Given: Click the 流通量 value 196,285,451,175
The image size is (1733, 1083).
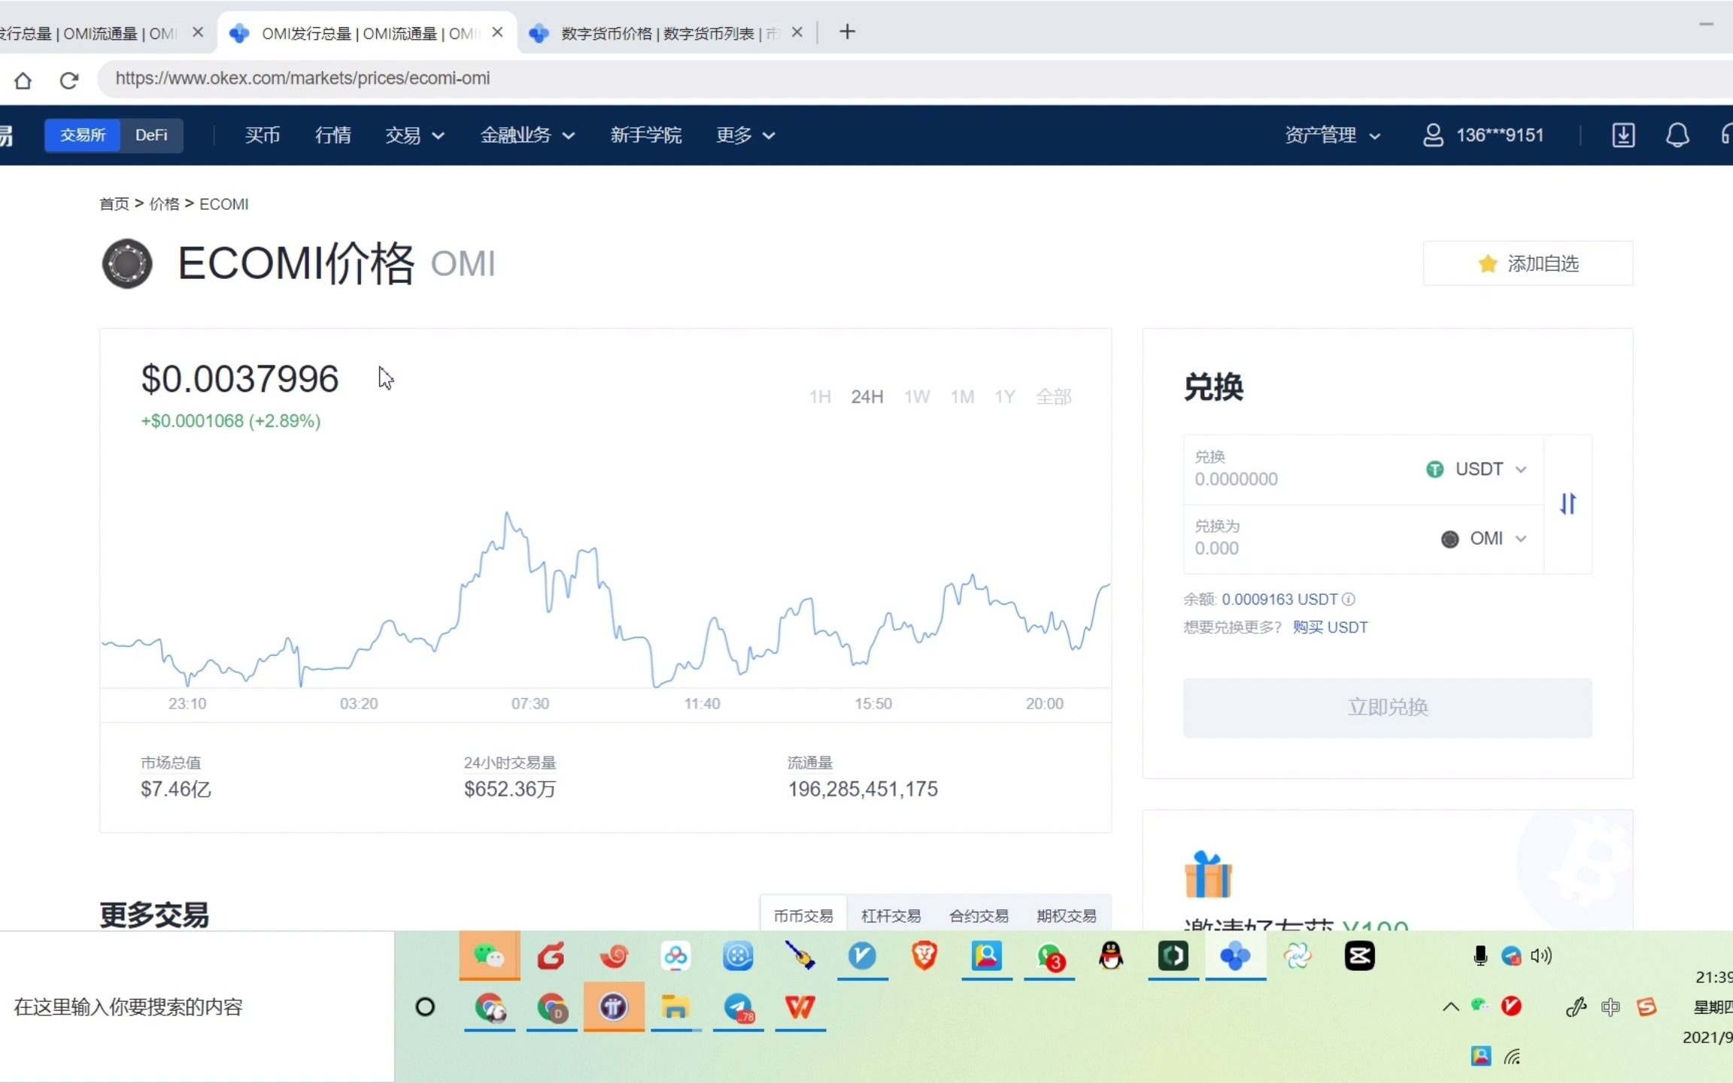Looking at the screenshot, I should click(863, 789).
